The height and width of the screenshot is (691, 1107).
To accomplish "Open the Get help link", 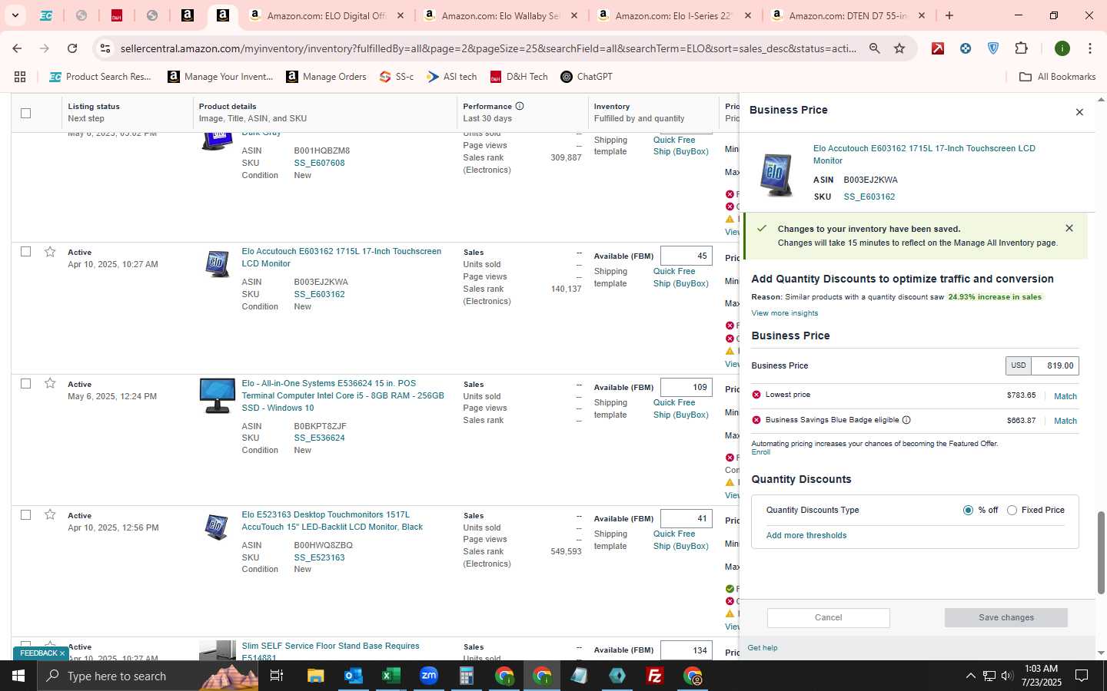I will [762, 648].
